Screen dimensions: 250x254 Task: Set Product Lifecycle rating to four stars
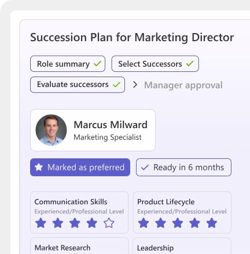click(194, 223)
